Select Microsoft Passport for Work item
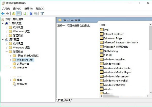Screen dimensions: 152x107 [x=121, y=42]
